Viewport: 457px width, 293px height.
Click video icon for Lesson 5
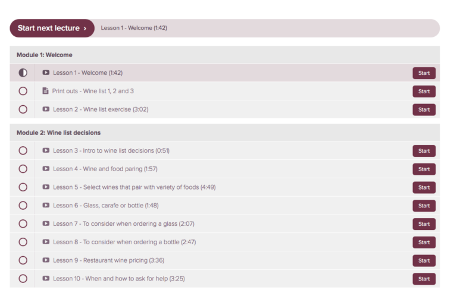point(46,187)
